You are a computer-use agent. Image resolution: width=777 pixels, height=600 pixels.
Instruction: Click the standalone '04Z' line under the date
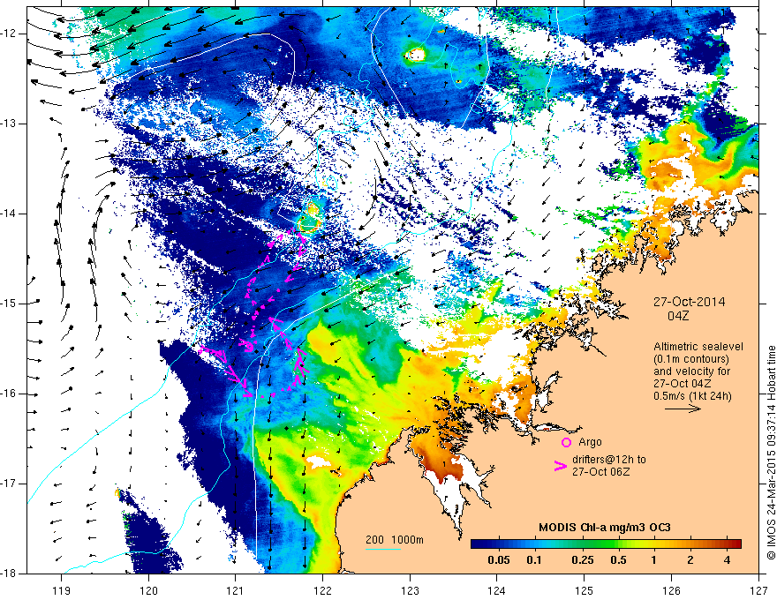tap(678, 316)
